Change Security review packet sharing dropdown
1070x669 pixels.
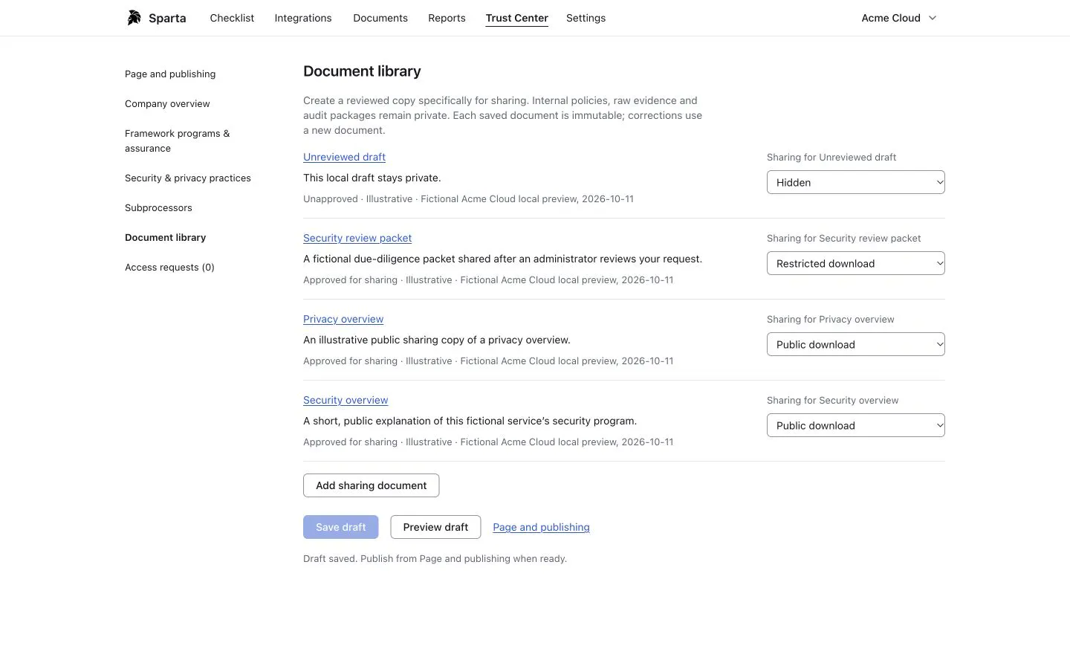855,263
